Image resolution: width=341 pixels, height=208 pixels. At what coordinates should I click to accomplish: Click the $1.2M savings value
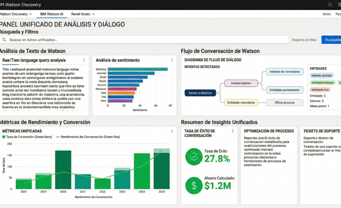tap(217, 186)
